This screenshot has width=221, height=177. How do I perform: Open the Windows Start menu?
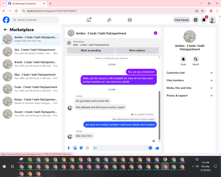(4, 166)
